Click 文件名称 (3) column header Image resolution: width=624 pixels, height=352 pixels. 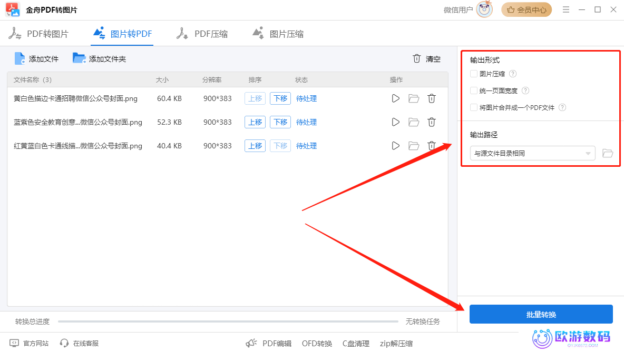(33, 80)
